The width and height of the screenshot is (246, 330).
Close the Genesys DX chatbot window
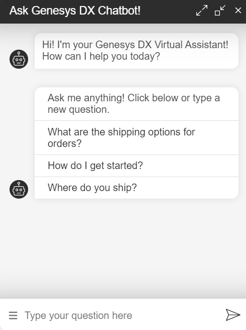(x=238, y=11)
